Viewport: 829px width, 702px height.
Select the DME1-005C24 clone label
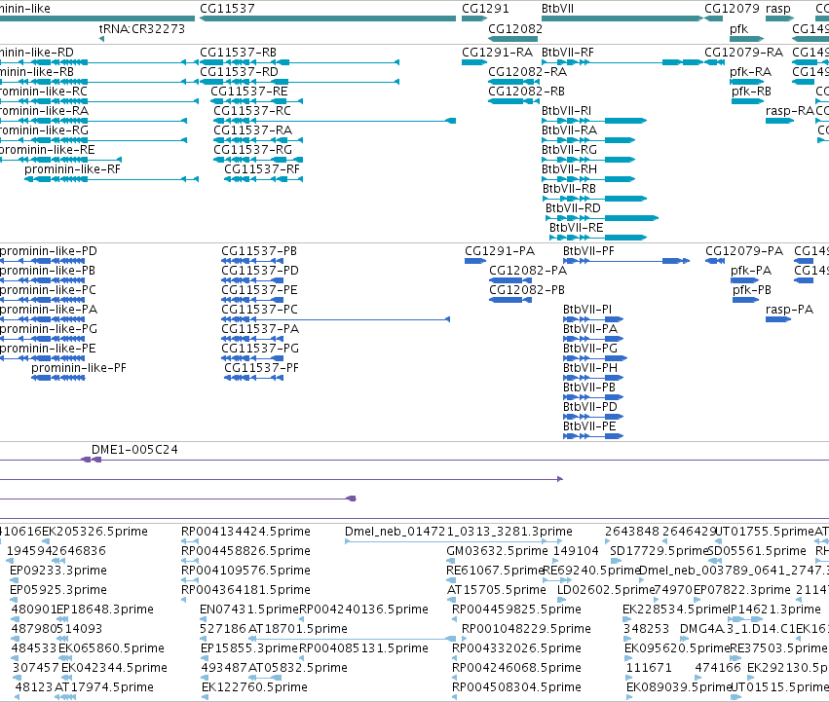(x=134, y=450)
